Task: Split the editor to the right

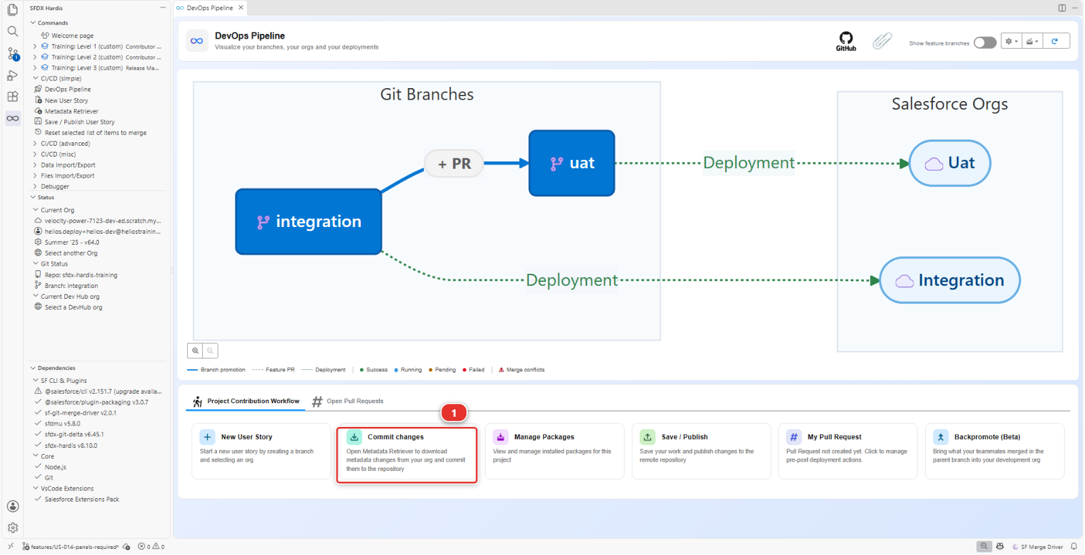Action: tap(1062, 8)
